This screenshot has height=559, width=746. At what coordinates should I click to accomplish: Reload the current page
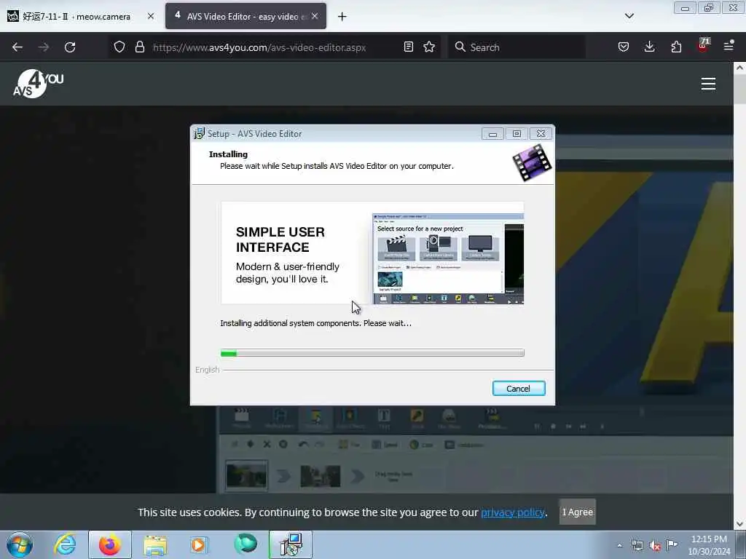(70, 47)
